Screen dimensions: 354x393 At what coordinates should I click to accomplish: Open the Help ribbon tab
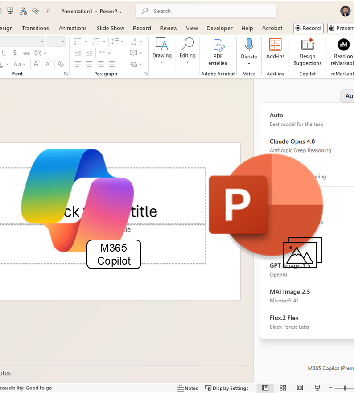pyautogui.click(x=247, y=28)
